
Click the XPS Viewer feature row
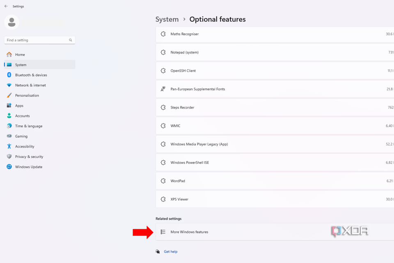275,199
